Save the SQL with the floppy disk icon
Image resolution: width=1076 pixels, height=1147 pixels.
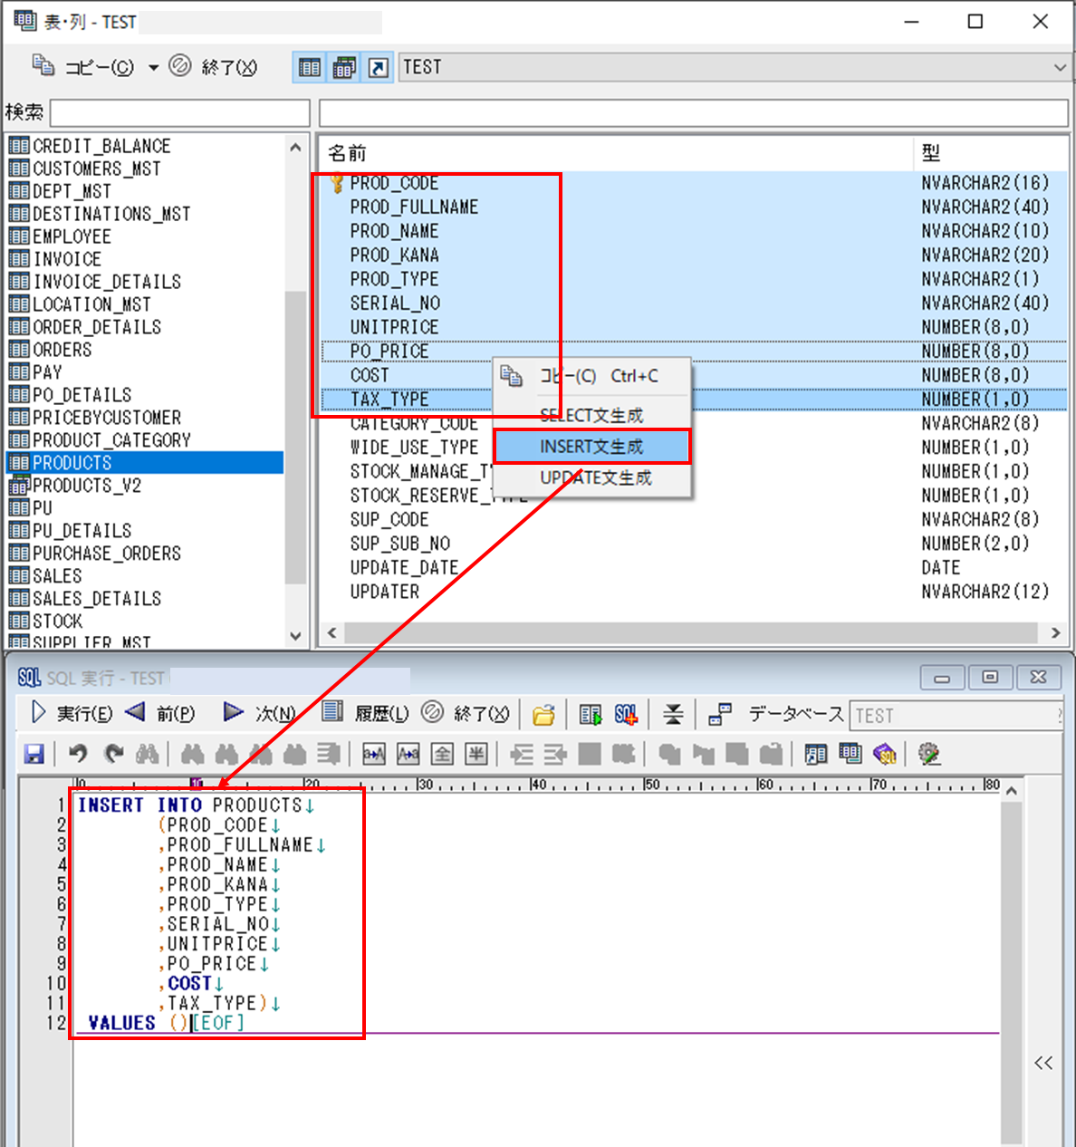34,754
